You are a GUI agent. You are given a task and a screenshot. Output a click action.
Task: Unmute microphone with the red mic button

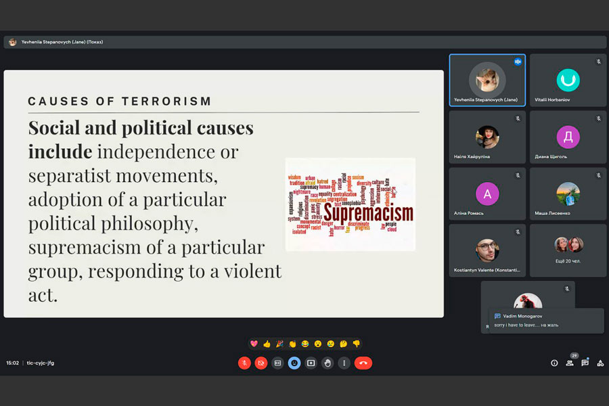(244, 363)
